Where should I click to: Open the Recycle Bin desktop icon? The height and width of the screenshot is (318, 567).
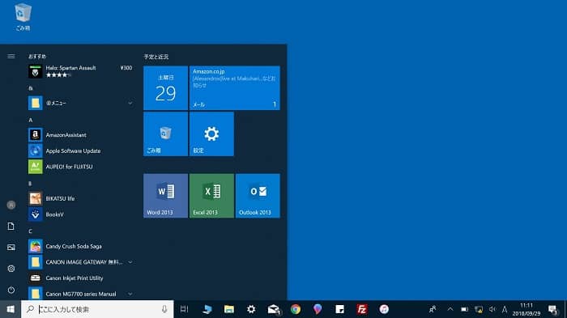click(23, 17)
